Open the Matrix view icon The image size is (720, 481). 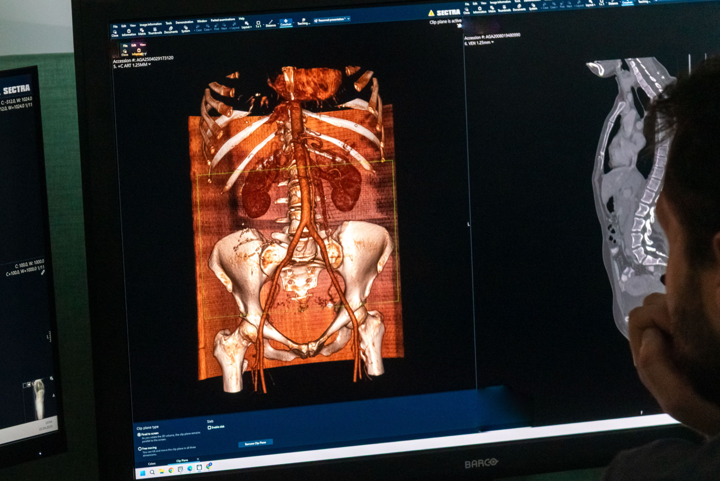[142, 31]
